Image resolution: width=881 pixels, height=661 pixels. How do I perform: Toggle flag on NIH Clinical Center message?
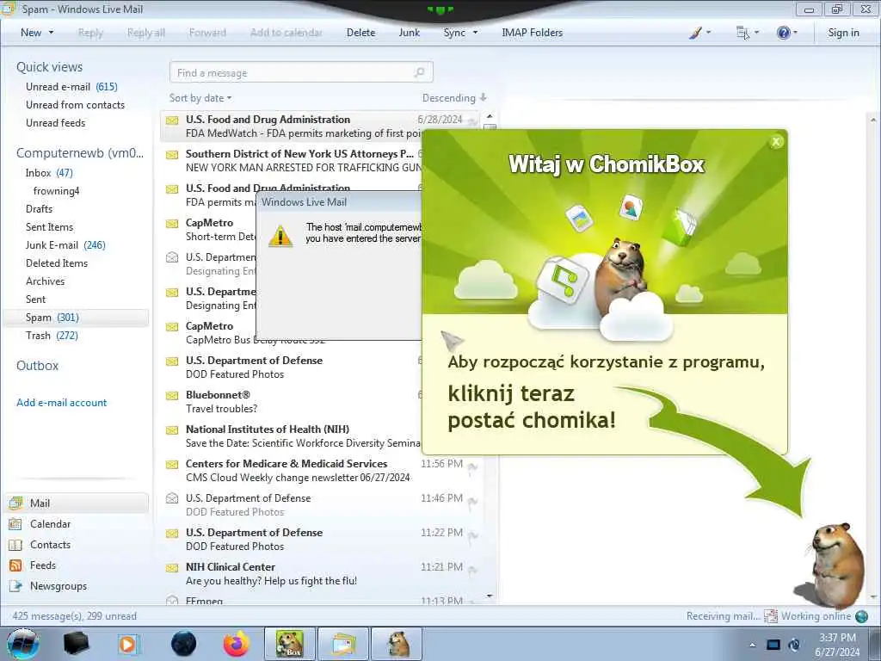(472, 570)
